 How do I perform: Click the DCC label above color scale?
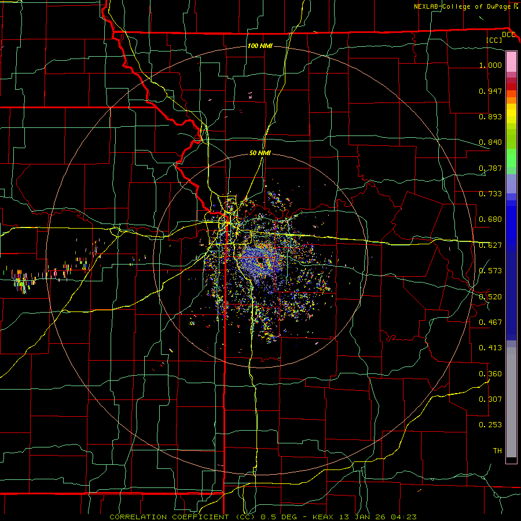pyautogui.click(x=508, y=35)
